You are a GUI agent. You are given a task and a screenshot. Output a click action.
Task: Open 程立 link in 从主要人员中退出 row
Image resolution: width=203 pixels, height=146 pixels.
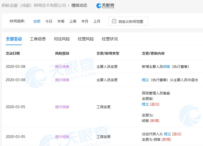pyautogui.click(x=145, y=80)
